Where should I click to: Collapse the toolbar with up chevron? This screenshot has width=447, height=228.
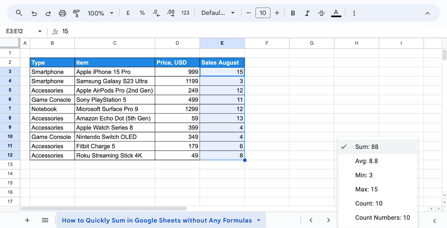(x=427, y=13)
